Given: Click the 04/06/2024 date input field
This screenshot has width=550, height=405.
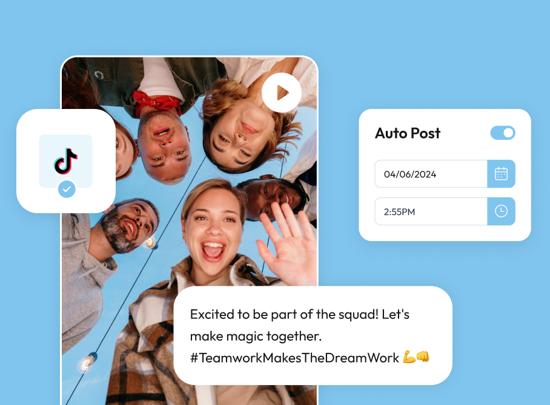Looking at the screenshot, I should [430, 174].
